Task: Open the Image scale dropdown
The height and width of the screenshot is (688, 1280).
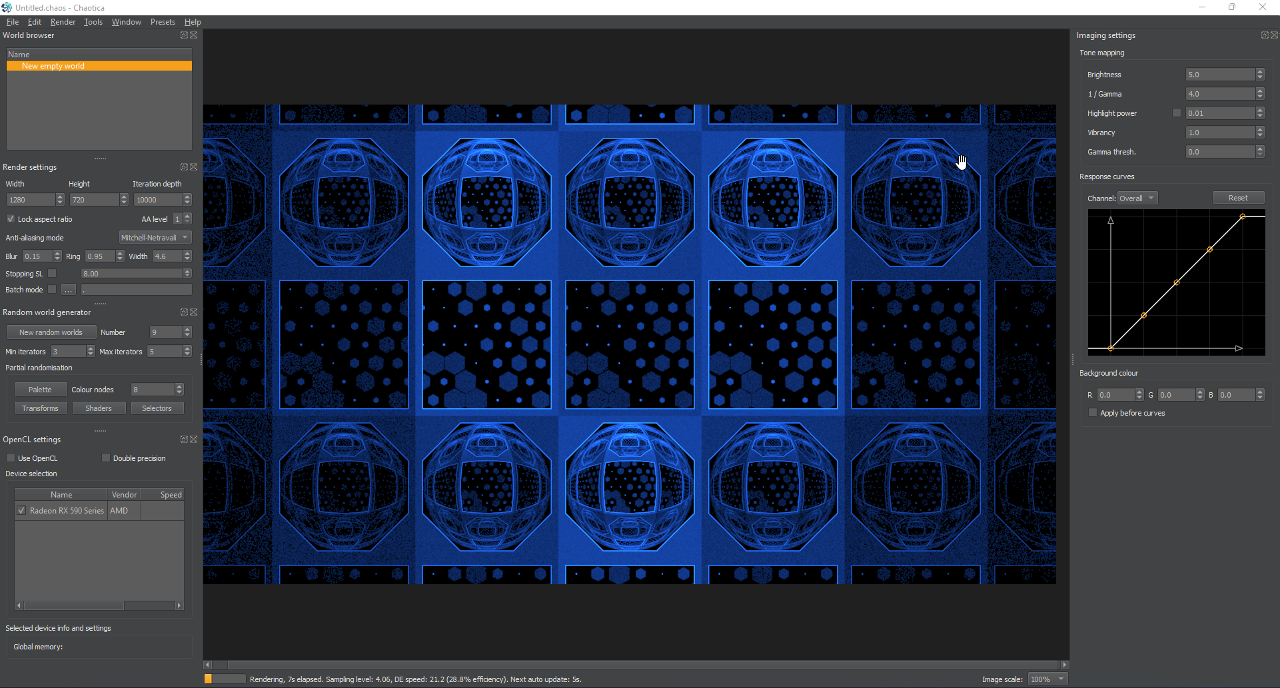Action: [1047, 679]
